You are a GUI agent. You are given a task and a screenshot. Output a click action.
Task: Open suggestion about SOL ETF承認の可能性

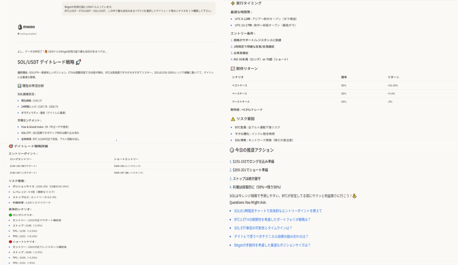(x=263, y=228)
